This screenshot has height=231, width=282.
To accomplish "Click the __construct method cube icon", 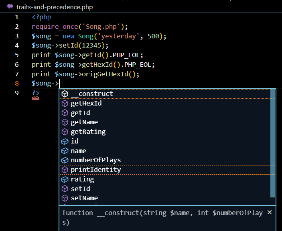I will (65, 94).
